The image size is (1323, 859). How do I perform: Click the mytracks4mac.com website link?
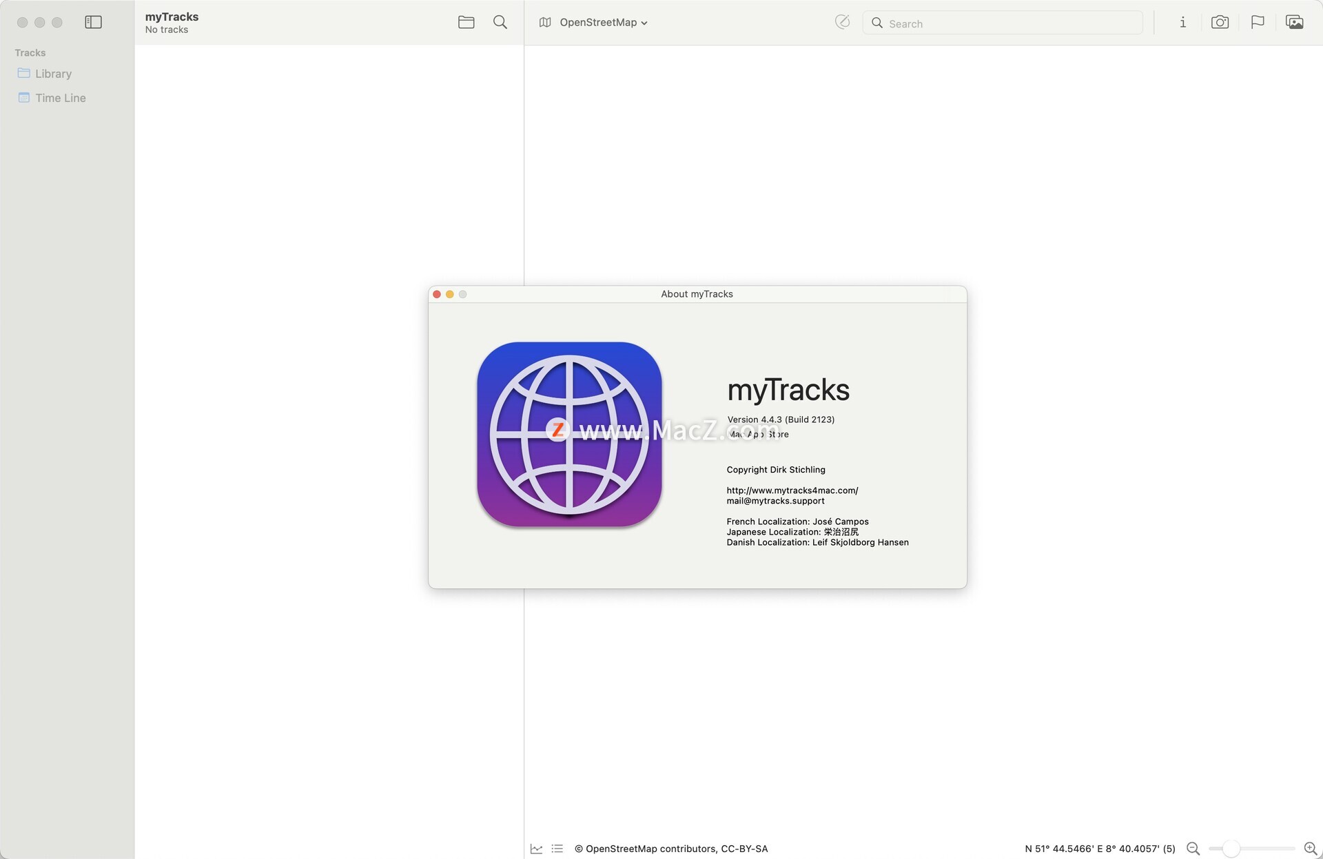click(x=792, y=490)
